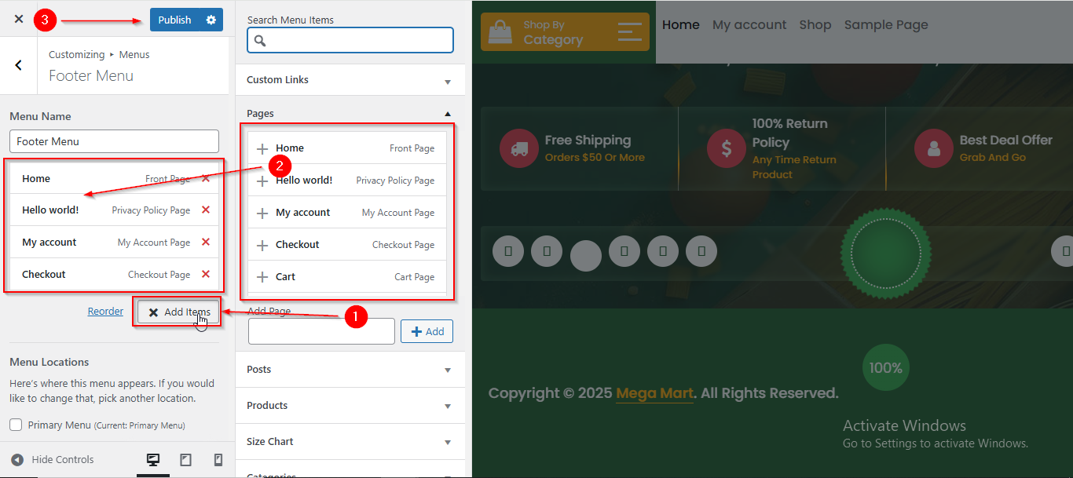
Task: Switch to desktop preview device icon
Action: point(153,460)
